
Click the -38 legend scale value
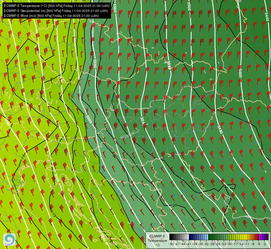[194, 244]
